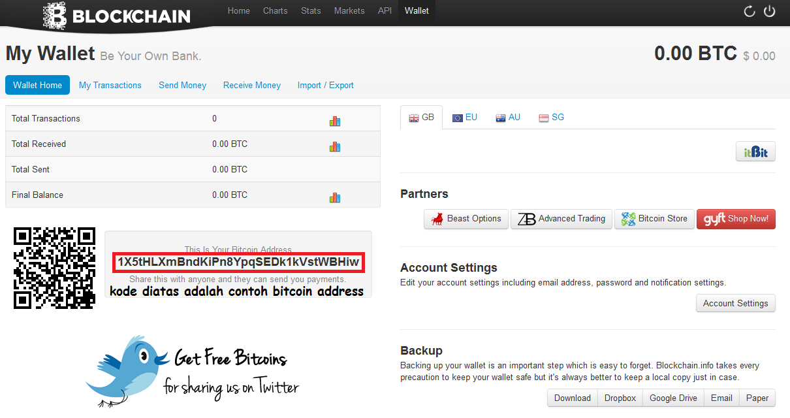Click the My Wallet heading

click(x=50, y=53)
